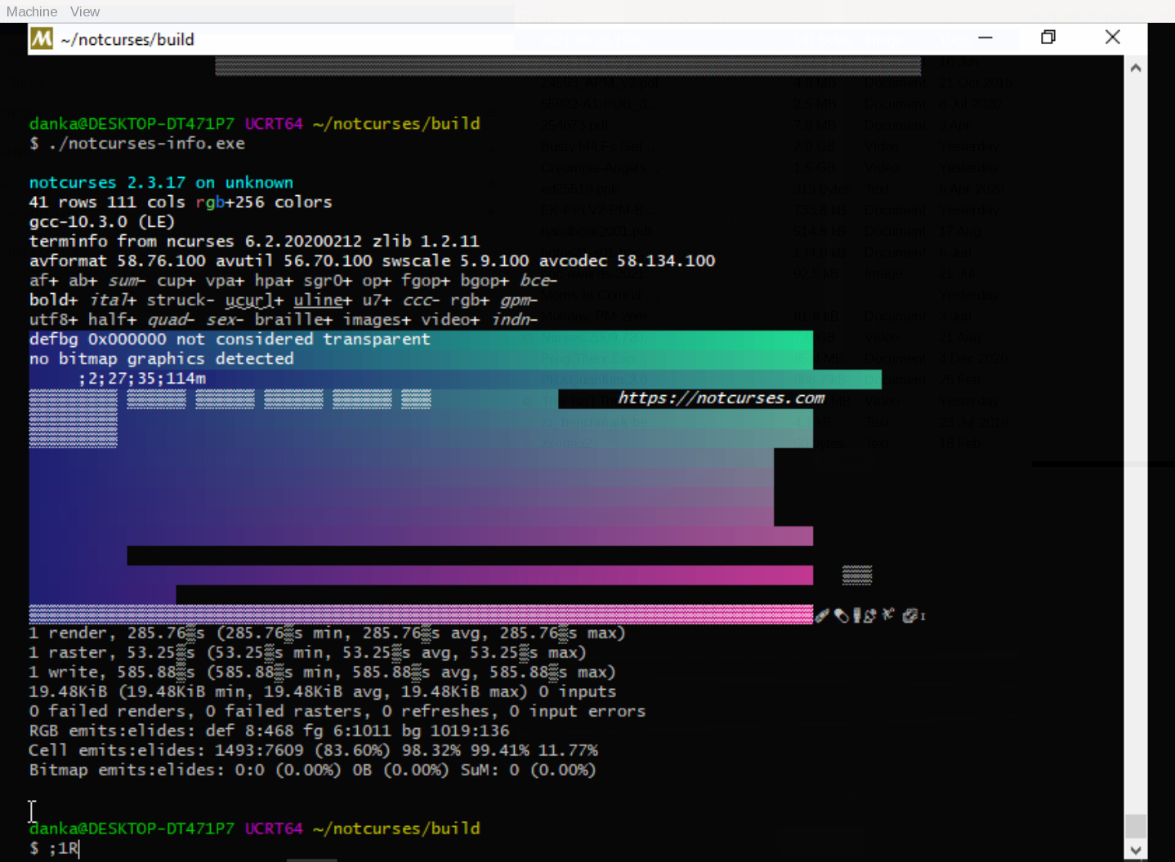
Task: Click the capabilities line starting with "bold+"
Action: pyautogui.click(x=284, y=300)
